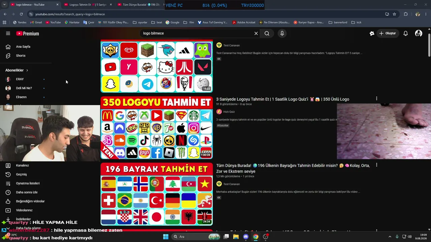
Task: Go back with the browser back arrow
Action: click(5, 14)
